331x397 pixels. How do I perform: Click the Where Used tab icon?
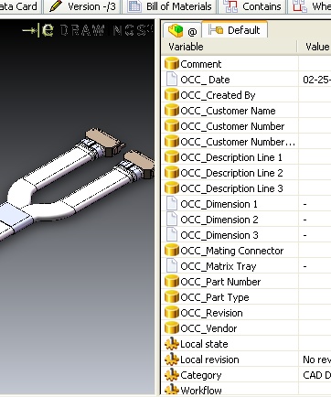click(300, 6)
